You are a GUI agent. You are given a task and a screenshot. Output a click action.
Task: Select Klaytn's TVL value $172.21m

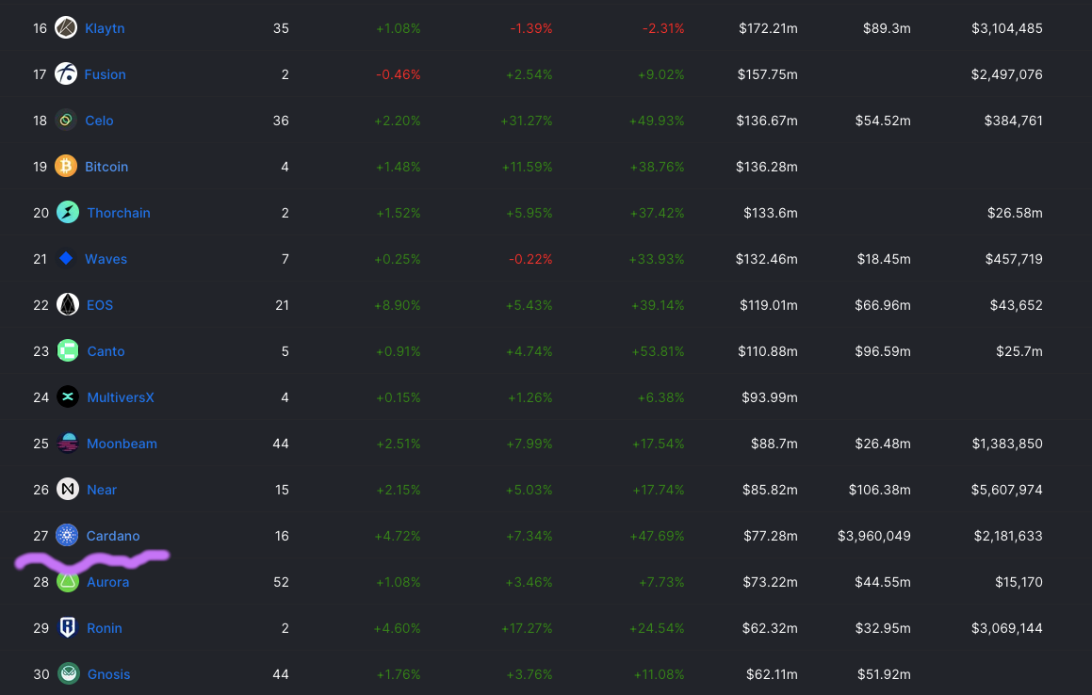[768, 28]
